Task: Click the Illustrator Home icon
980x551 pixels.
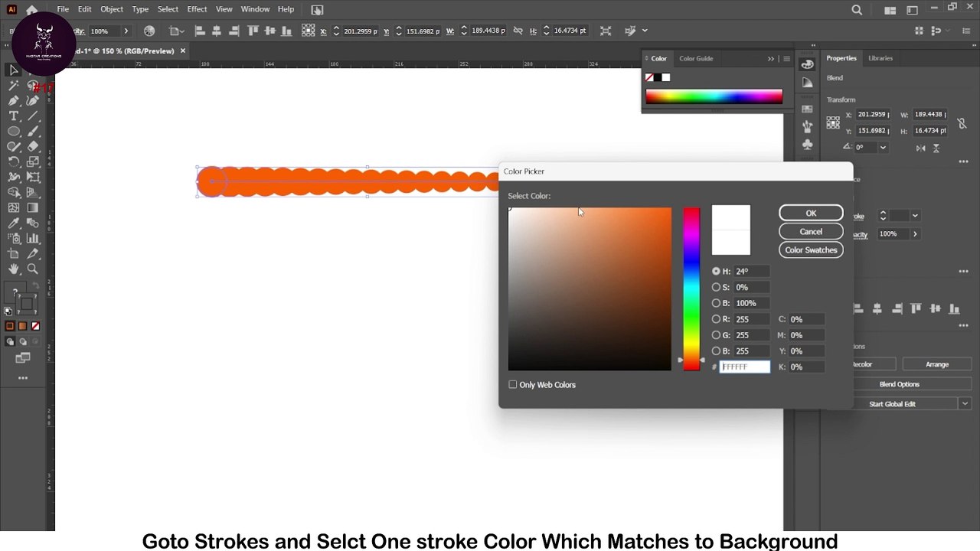Action: [31, 9]
